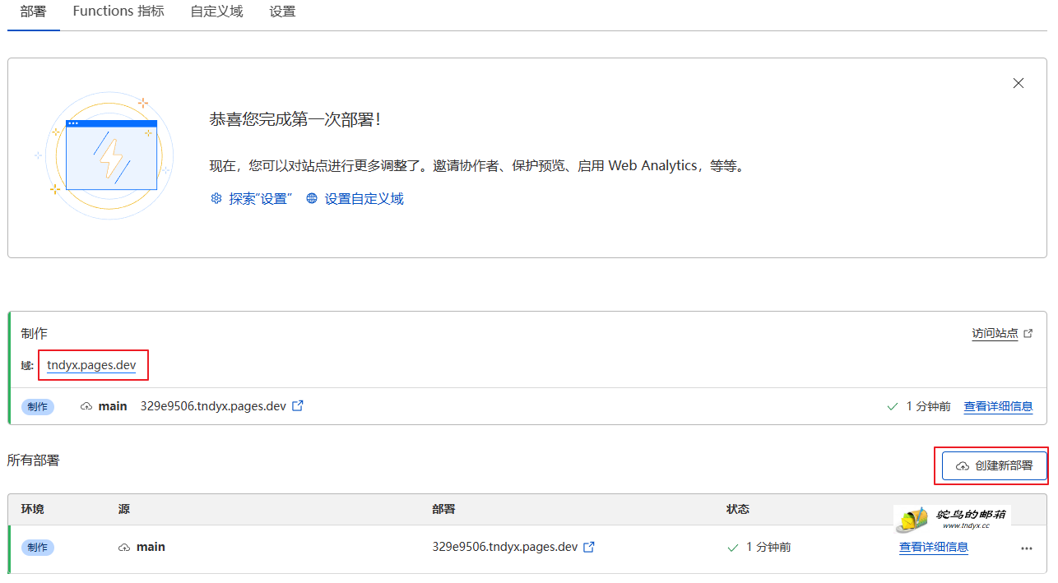The width and height of the screenshot is (1058, 583).
Task: Click the 制作 badge in the table row
Action: tap(38, 548)
